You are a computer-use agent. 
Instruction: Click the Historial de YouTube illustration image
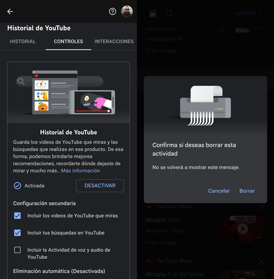(68, 93)
